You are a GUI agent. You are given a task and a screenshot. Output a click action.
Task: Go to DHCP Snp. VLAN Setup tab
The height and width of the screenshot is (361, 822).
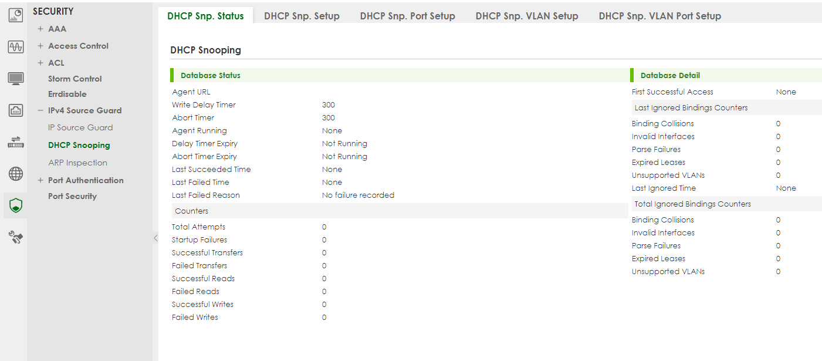point(527,16)
